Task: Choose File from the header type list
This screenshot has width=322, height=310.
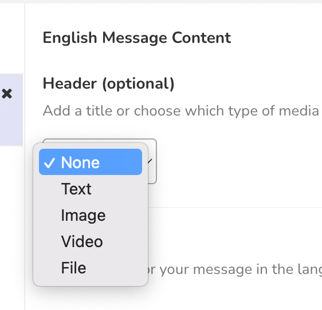Action: [91, 268]
